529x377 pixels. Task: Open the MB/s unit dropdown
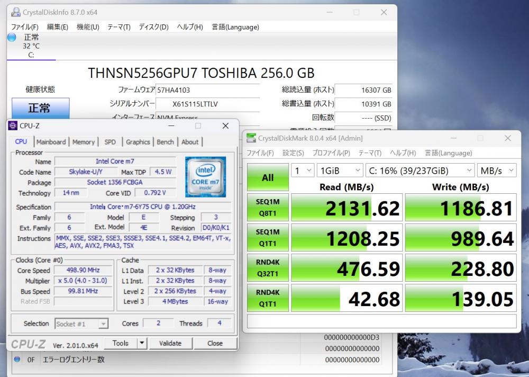tap(497, 170)
